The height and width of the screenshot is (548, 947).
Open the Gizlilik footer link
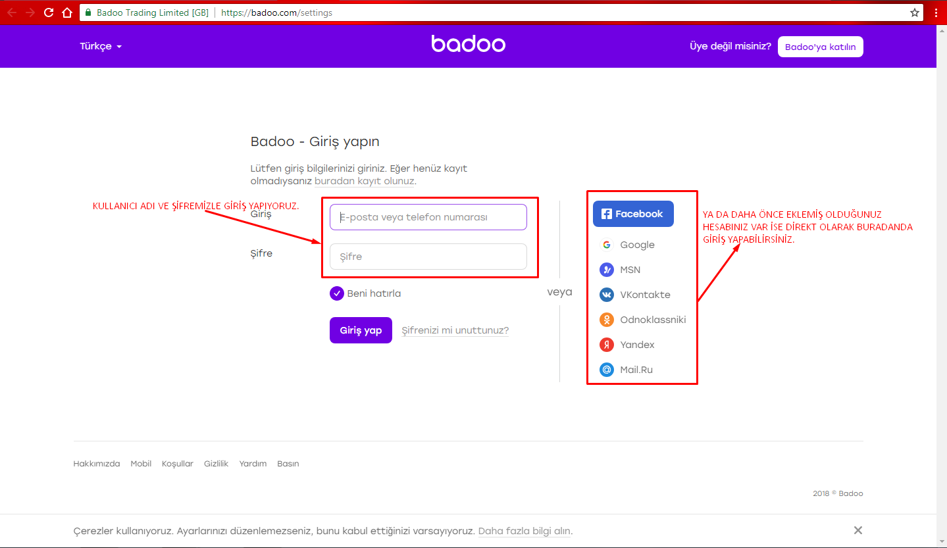pos(216,464)
